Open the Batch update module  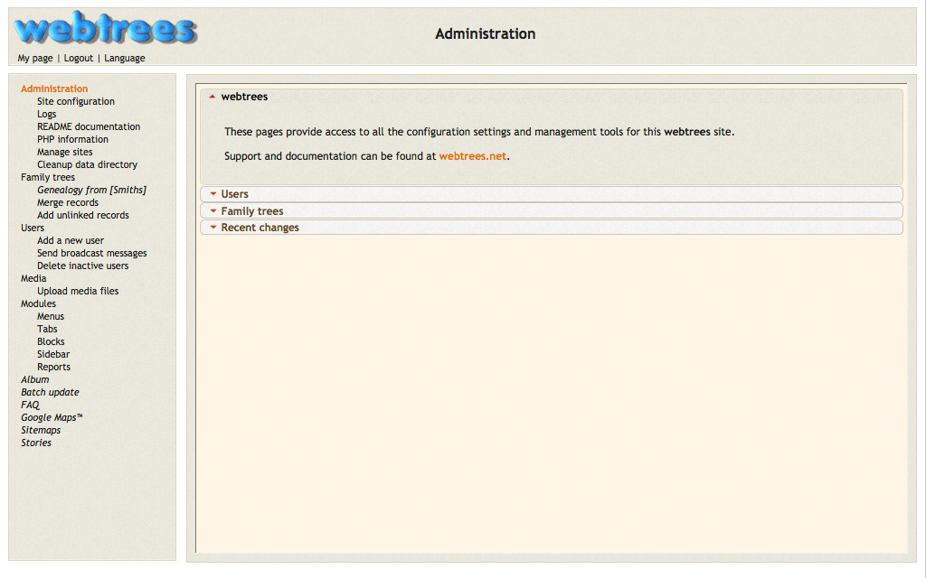point(50,392)
